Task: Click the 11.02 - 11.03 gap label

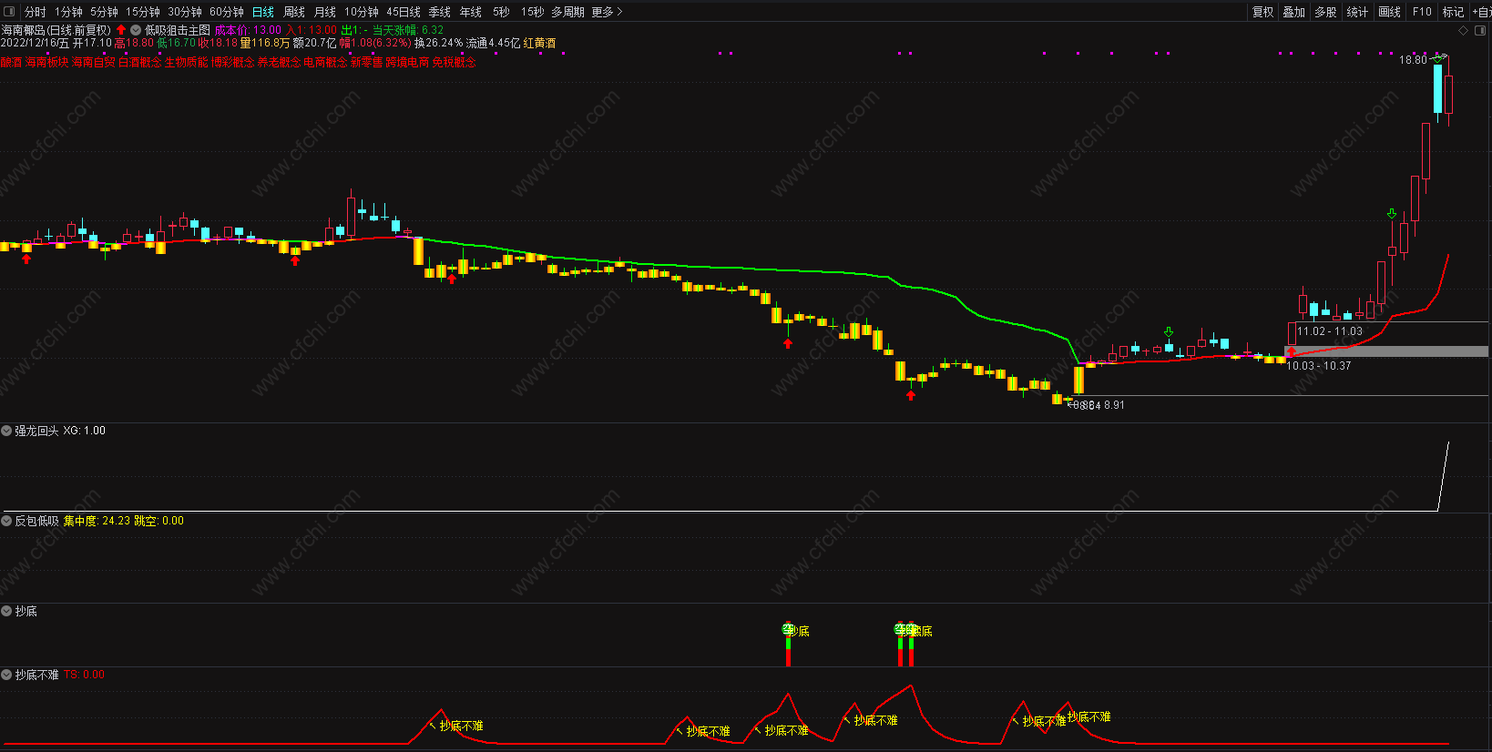Action: click(1330, 331)
